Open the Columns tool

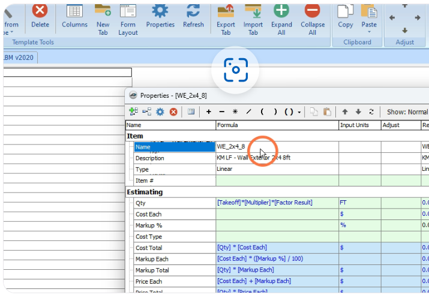tap(74, 16)
